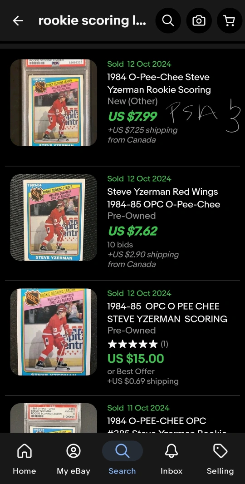This screenshot has height=484, width=245.
Task: Tap the US $15.00 price
Action: click(x=136, y=358)
